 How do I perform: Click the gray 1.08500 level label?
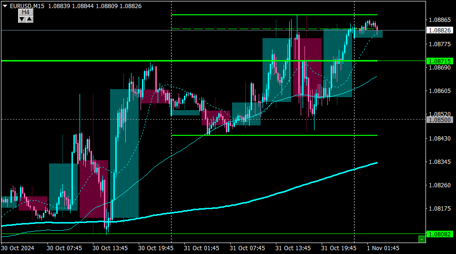440,120
